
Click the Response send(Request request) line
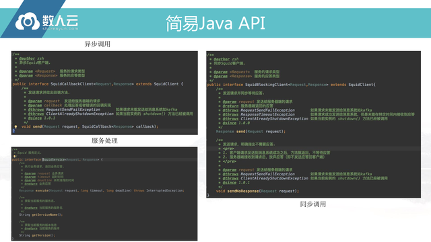[x=251, y=132]
